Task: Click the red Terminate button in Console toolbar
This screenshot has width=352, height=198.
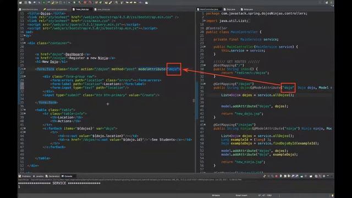Action: click(276, 176)
